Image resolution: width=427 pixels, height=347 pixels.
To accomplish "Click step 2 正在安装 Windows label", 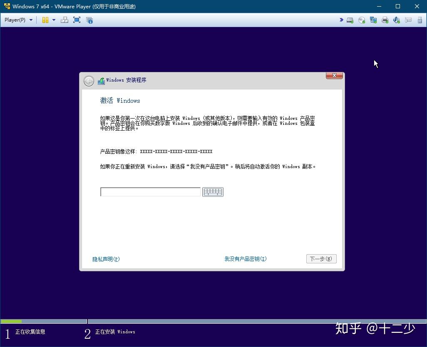I will point(115,332).
